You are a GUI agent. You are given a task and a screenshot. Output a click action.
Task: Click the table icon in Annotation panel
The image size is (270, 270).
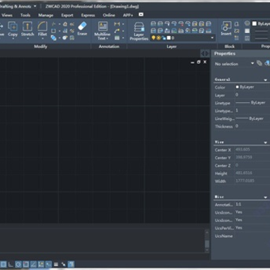point(117,38)
